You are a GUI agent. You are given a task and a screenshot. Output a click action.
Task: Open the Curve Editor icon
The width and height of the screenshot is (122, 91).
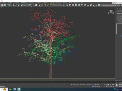point(79,5)
